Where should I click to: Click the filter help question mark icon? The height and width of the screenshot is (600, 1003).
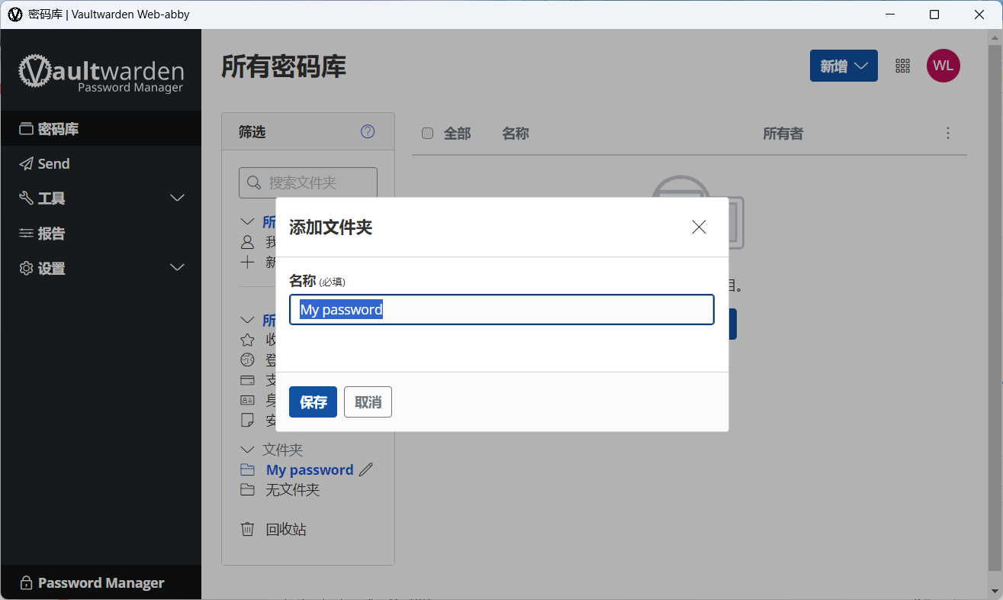tap(368, 131)
